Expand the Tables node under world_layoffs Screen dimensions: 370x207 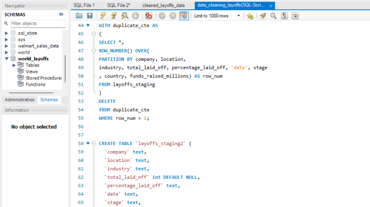click(14, 65)
